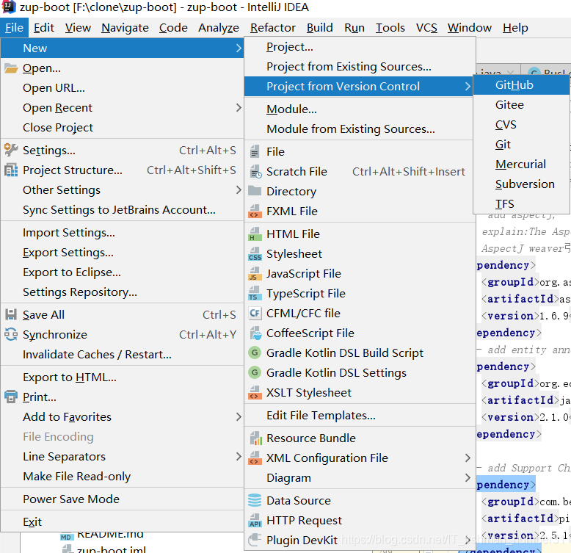
Task: Click Export to HTML...
Action: pos(122,377)
